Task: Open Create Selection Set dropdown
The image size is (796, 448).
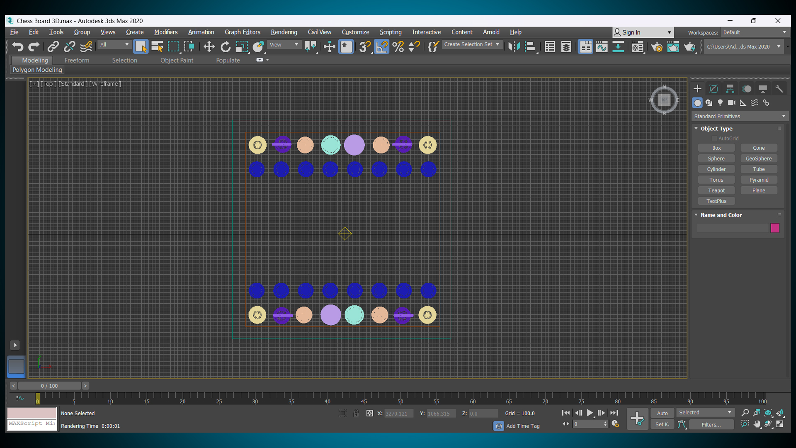Action: (472, 44)
